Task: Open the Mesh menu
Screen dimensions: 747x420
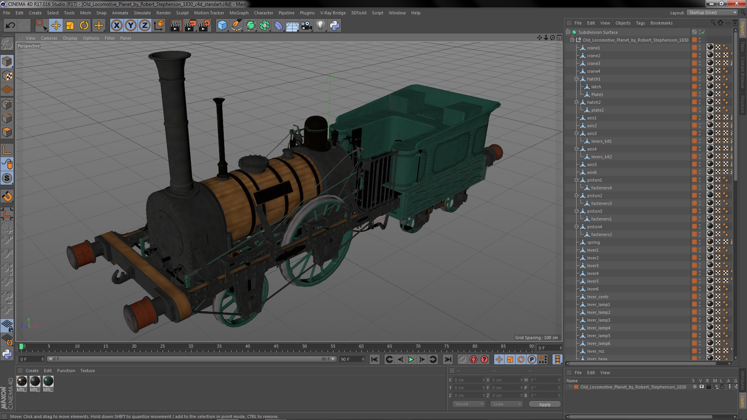Action: point(85,13)
